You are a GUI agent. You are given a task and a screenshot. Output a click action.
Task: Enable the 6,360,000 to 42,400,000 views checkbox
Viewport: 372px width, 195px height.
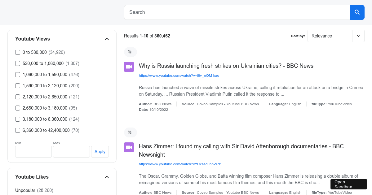pyautogui.click(x=18, y=130)
